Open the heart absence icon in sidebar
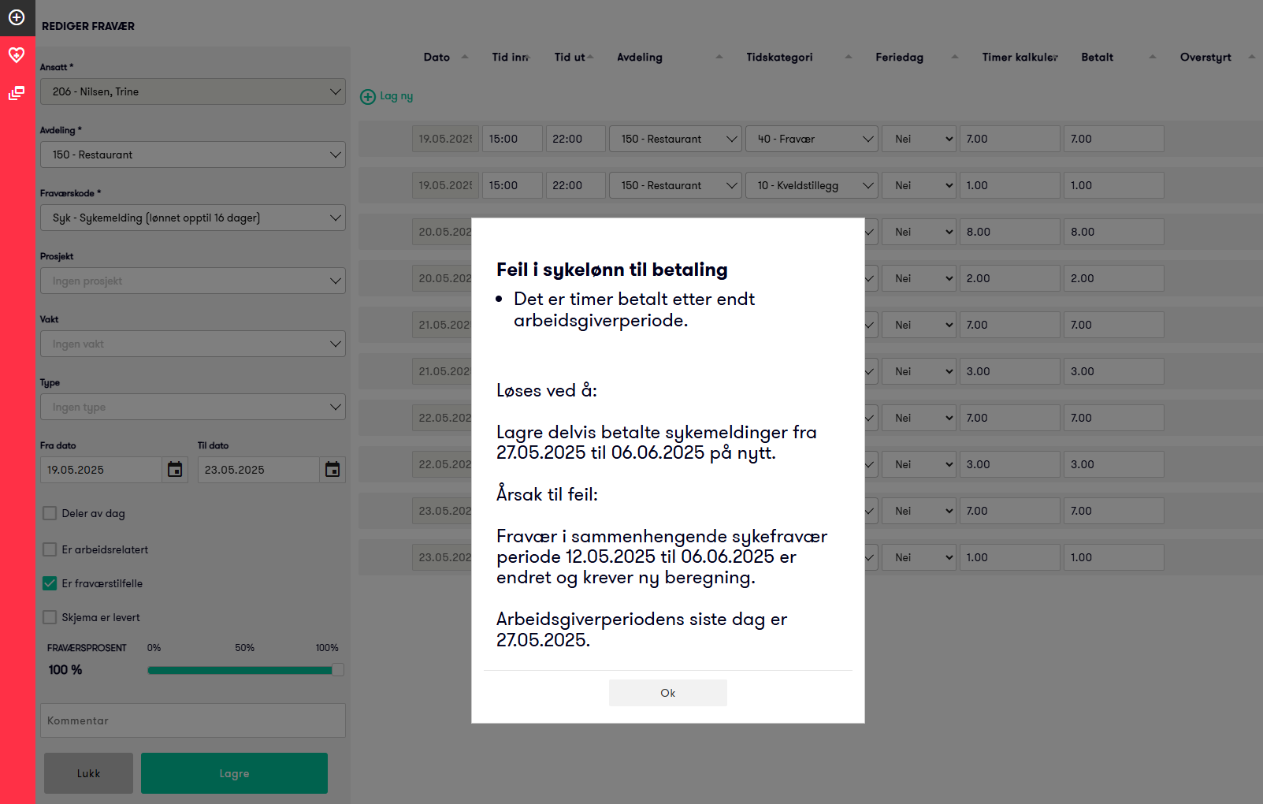This screenshot has width=1263, height=804. pyautogui.click(x=17, y=54)
